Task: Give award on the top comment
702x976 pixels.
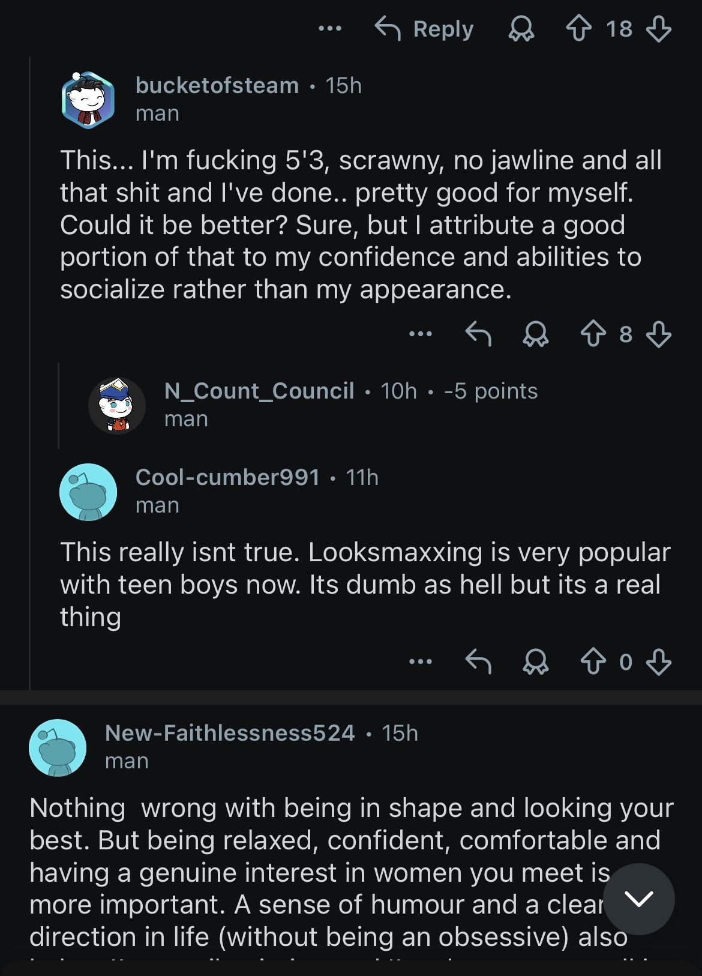Action: pyautogui.click(x=521, y=28)
